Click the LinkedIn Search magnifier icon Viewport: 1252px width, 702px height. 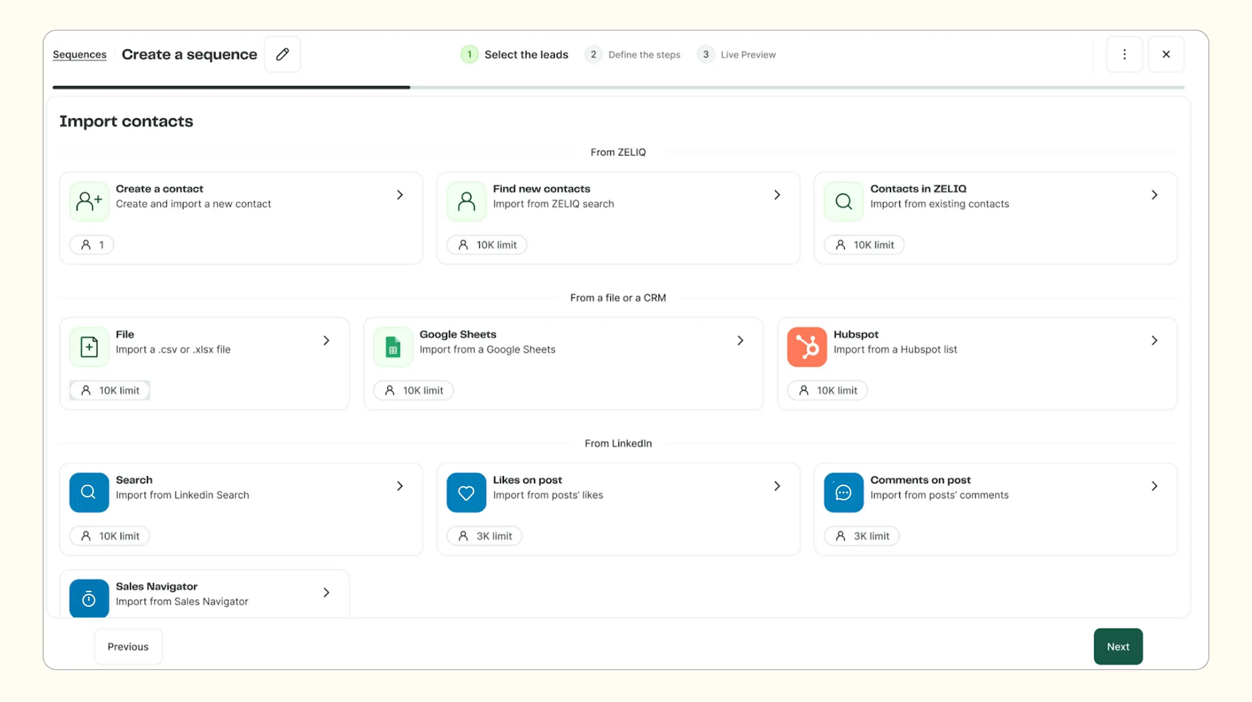click(89, 492)
